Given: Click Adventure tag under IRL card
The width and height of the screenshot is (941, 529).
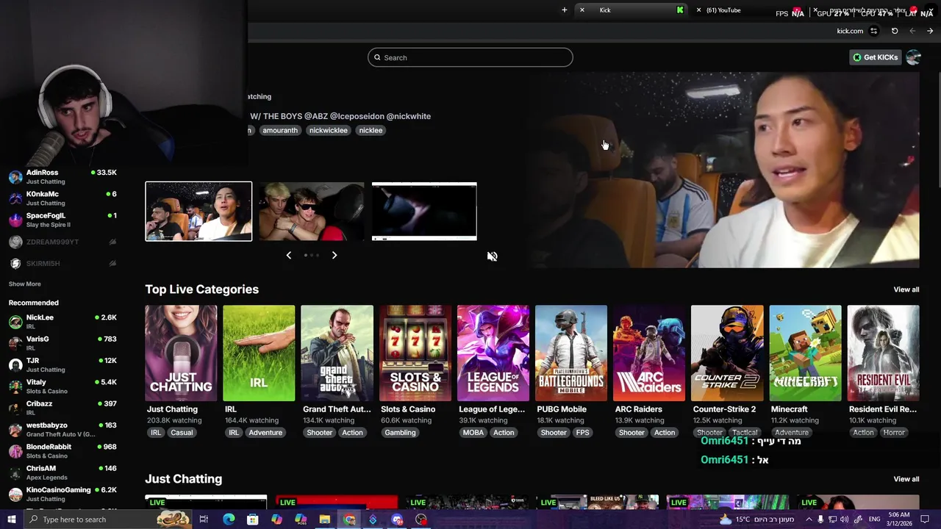Looking at the screenshot, I should click(265, 433).
